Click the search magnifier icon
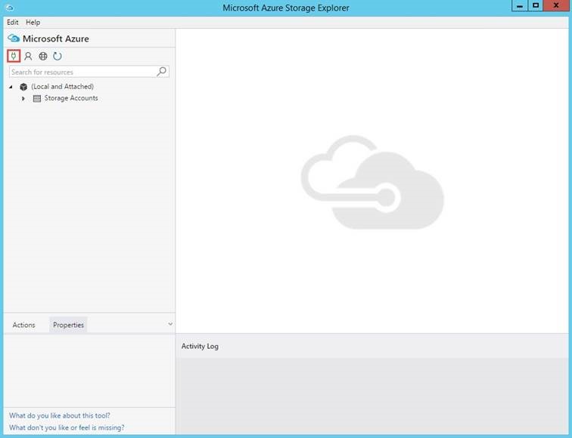 coord(162,71)
